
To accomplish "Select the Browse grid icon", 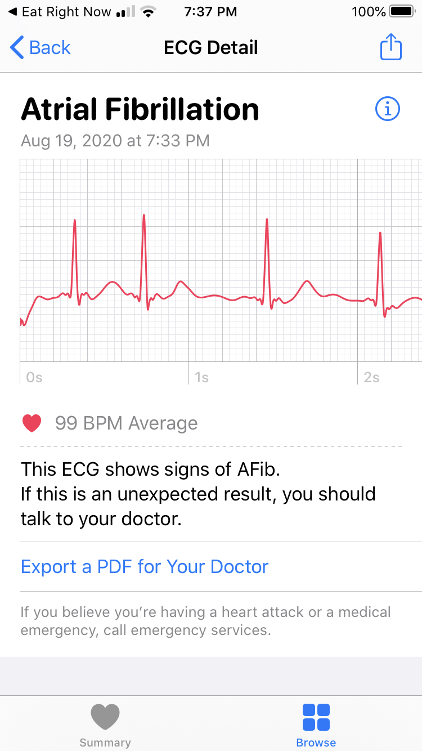I will [x=316, y=717].
